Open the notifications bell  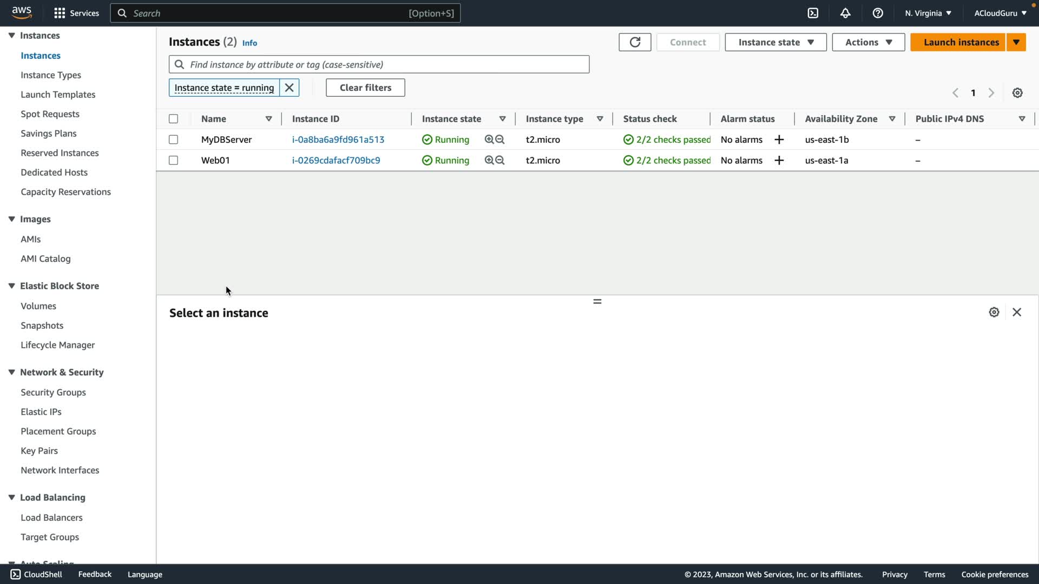click(845, 13)
